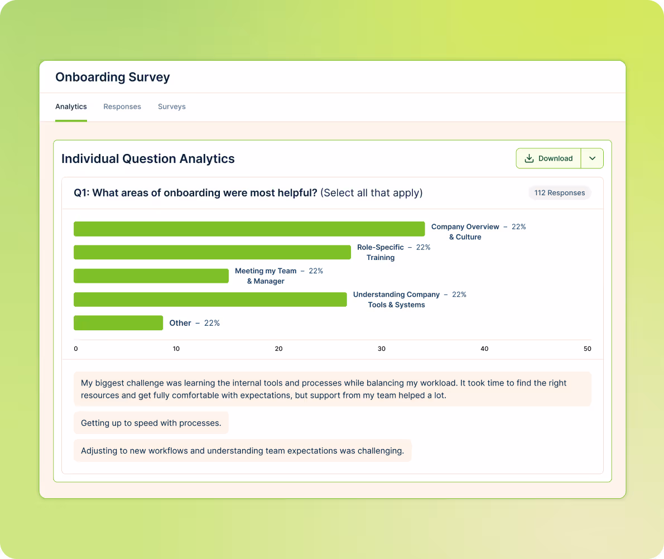Click the Download button
Image resolution: width=664 pixels, height=559 pixels.
[x=548, y=158]
